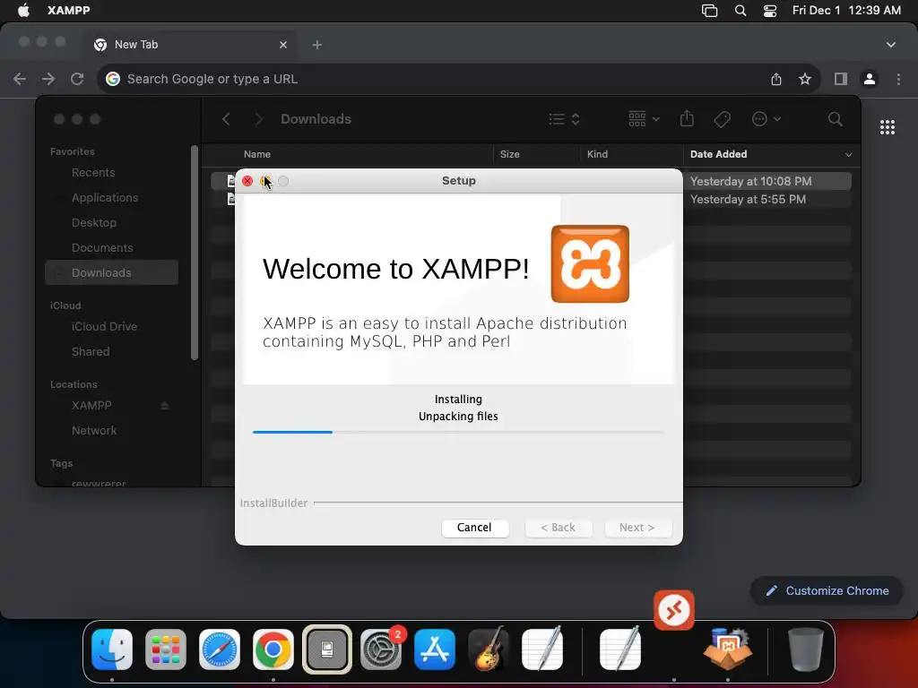Go back in Finder Downloads window

click(226, 119)
